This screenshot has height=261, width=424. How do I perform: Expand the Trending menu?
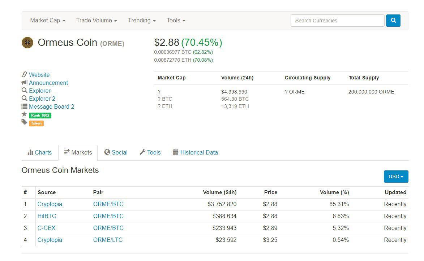[x=142, y=21]
